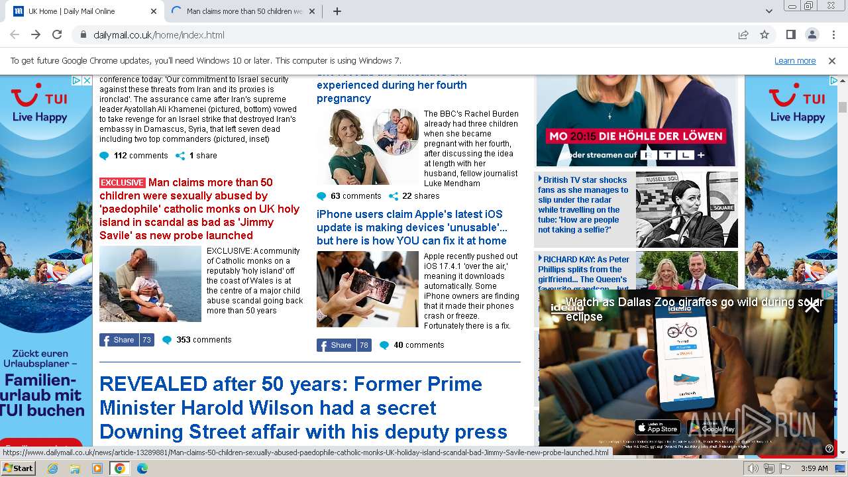Click Google Play badge in video ad
Screen dimensions: 848x477
[x=712, y=428]
